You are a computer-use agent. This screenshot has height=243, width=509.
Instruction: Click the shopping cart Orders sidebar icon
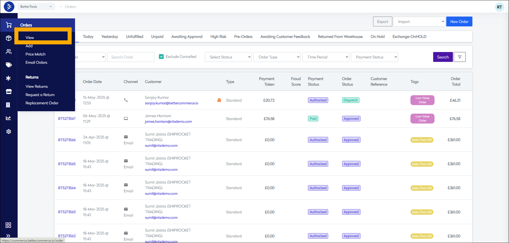coord(9,25)
